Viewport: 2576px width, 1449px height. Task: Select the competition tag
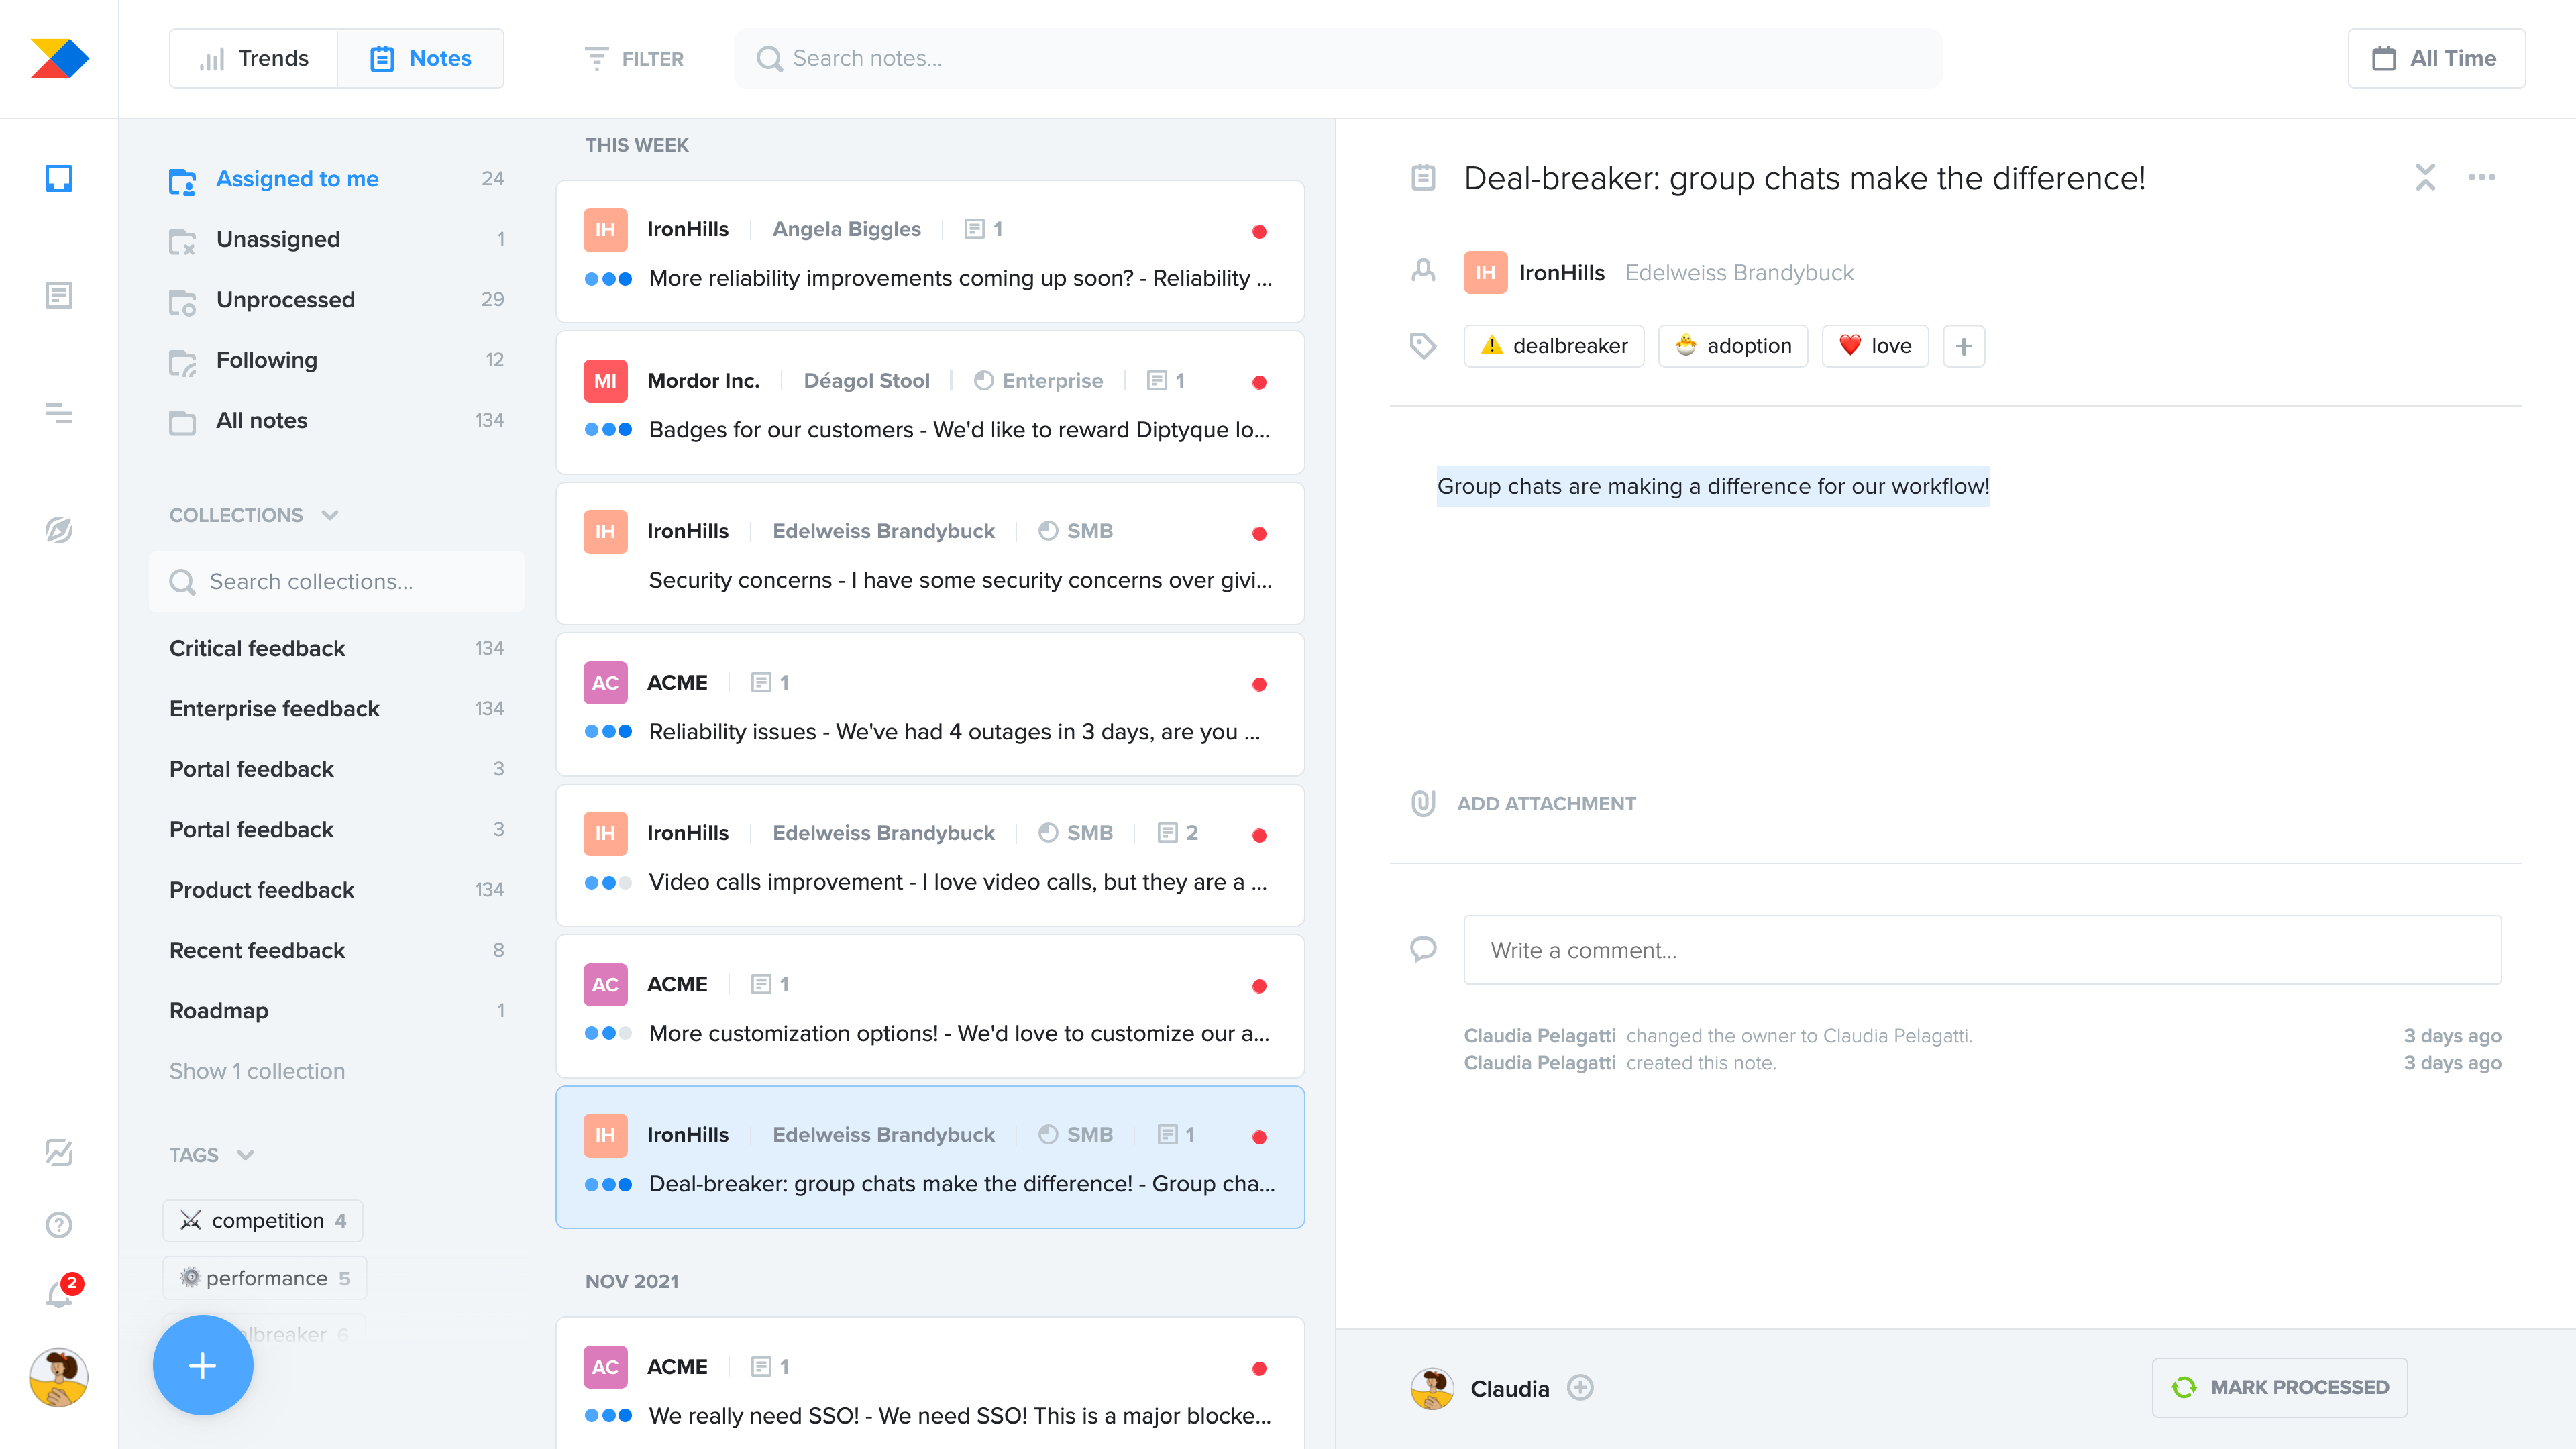pos(263,1220)
